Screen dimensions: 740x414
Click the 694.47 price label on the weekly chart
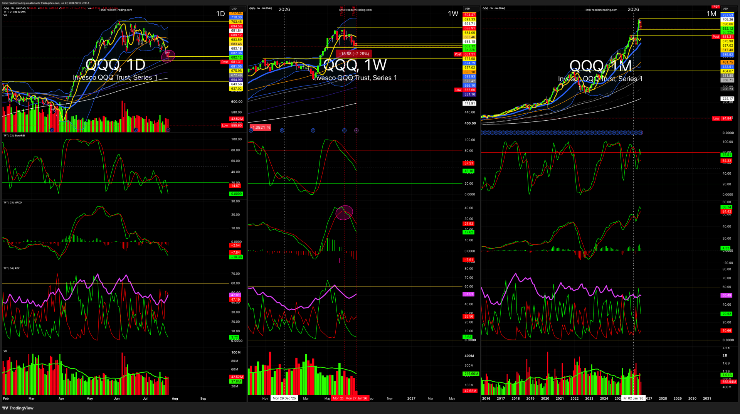coord(470,15)
